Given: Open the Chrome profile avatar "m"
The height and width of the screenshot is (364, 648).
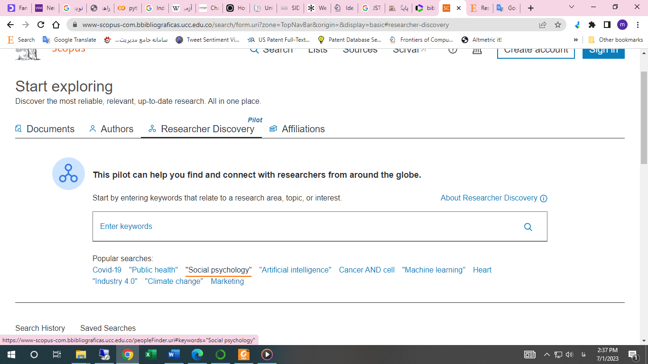Looking at the screenshot, I should (x=622, y=25).
